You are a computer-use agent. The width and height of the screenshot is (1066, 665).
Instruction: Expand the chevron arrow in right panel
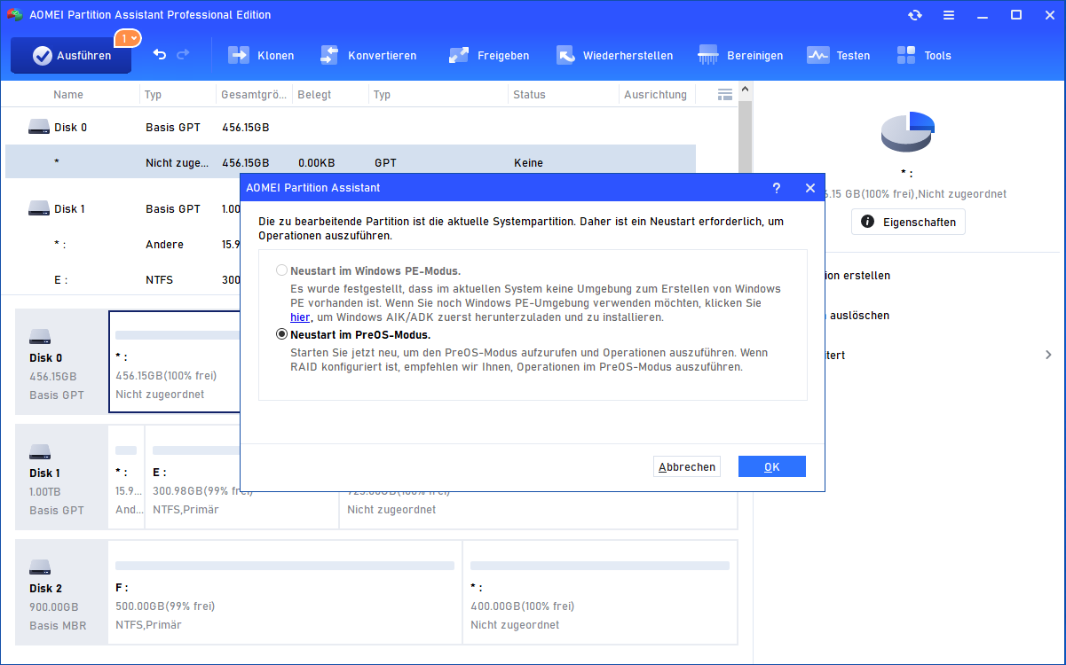[x=1048, y=355]
